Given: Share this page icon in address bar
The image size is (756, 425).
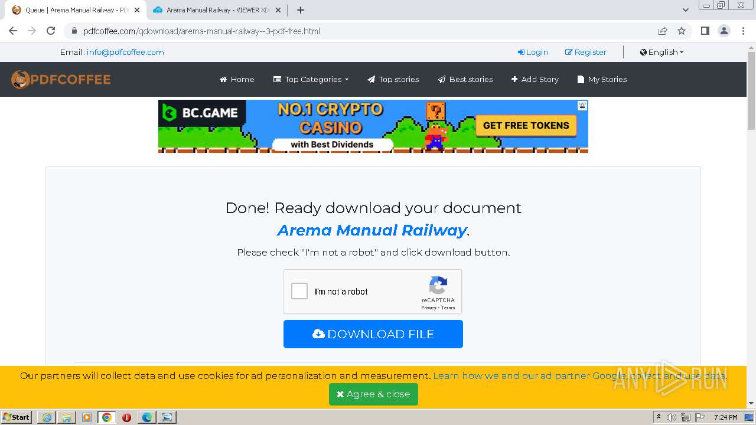Looking at the screenshot, I should (x=663, y=31).
